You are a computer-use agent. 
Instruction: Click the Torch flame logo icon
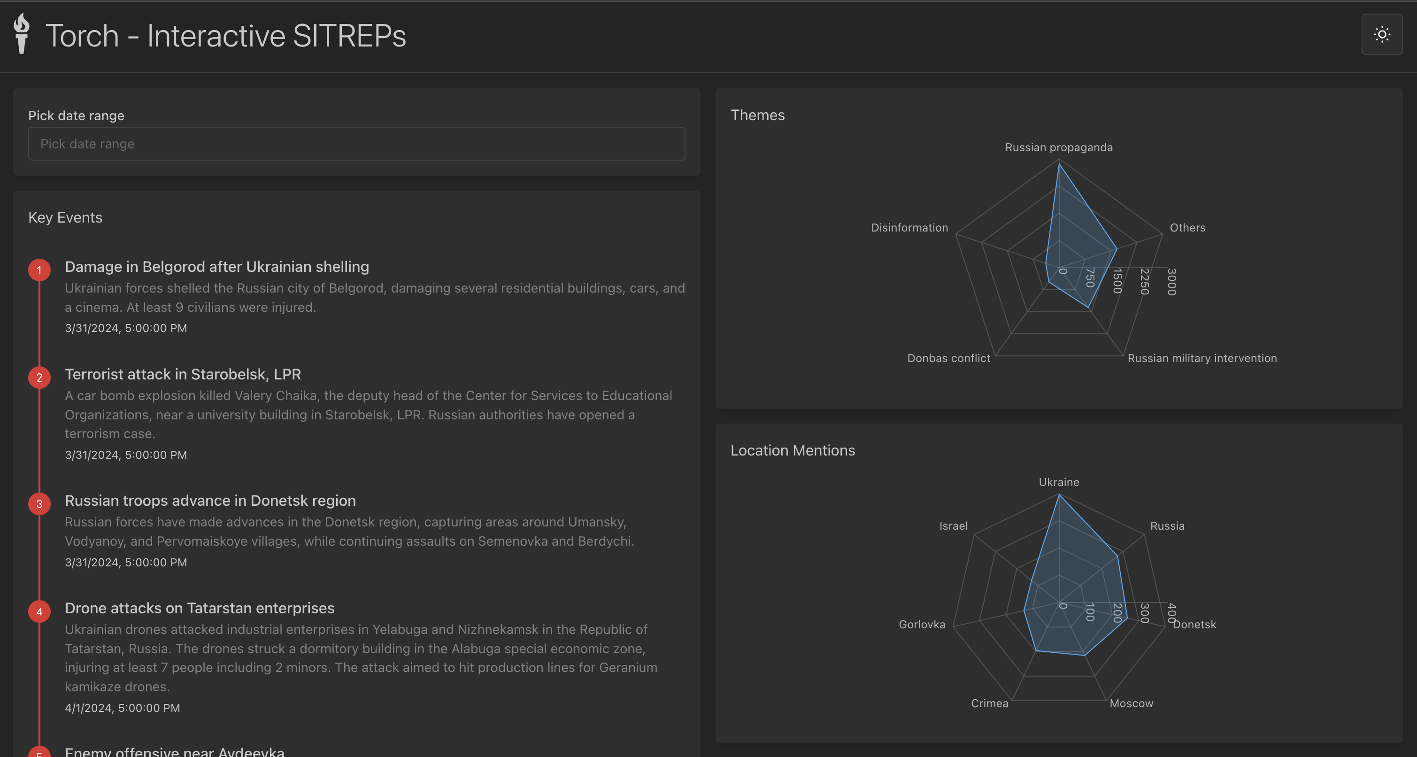pos(22,33)
